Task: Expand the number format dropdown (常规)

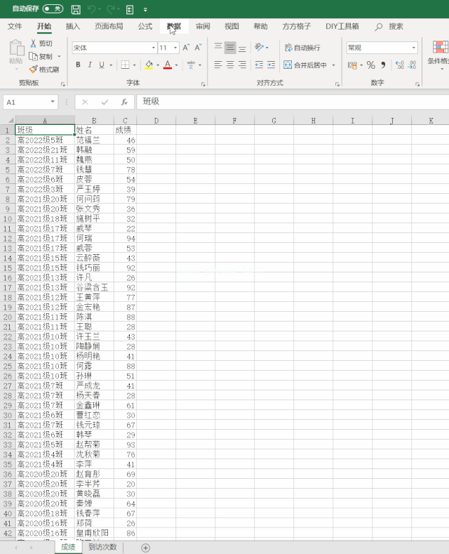Action: [x=414, y=48]
